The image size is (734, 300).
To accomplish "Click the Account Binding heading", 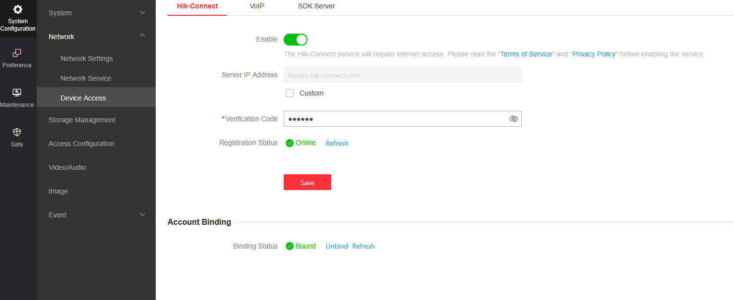I will (199, 222).
